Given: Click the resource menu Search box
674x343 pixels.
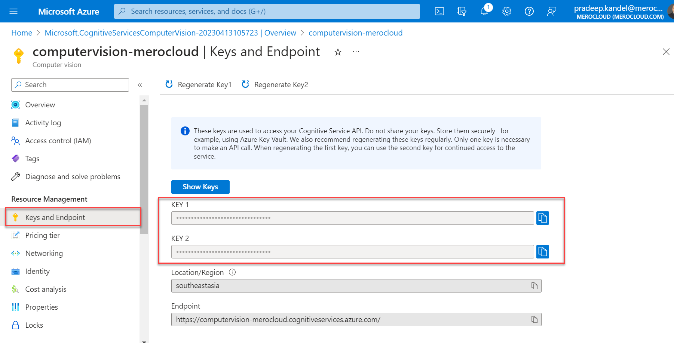Looking at the screenshot, I should pos(70,85).
